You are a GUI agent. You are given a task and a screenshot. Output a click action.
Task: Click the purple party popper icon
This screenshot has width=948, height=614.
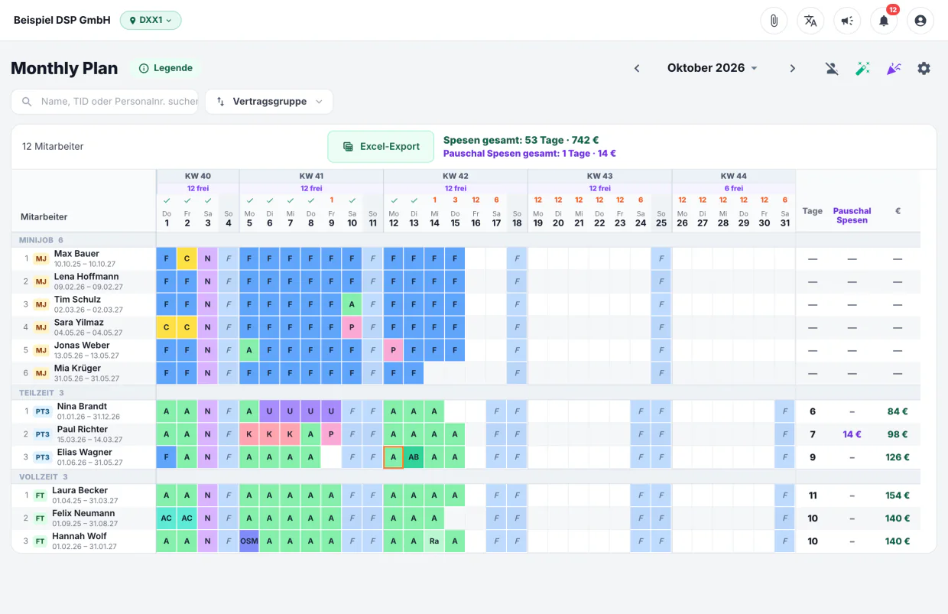tap(893, 68)
